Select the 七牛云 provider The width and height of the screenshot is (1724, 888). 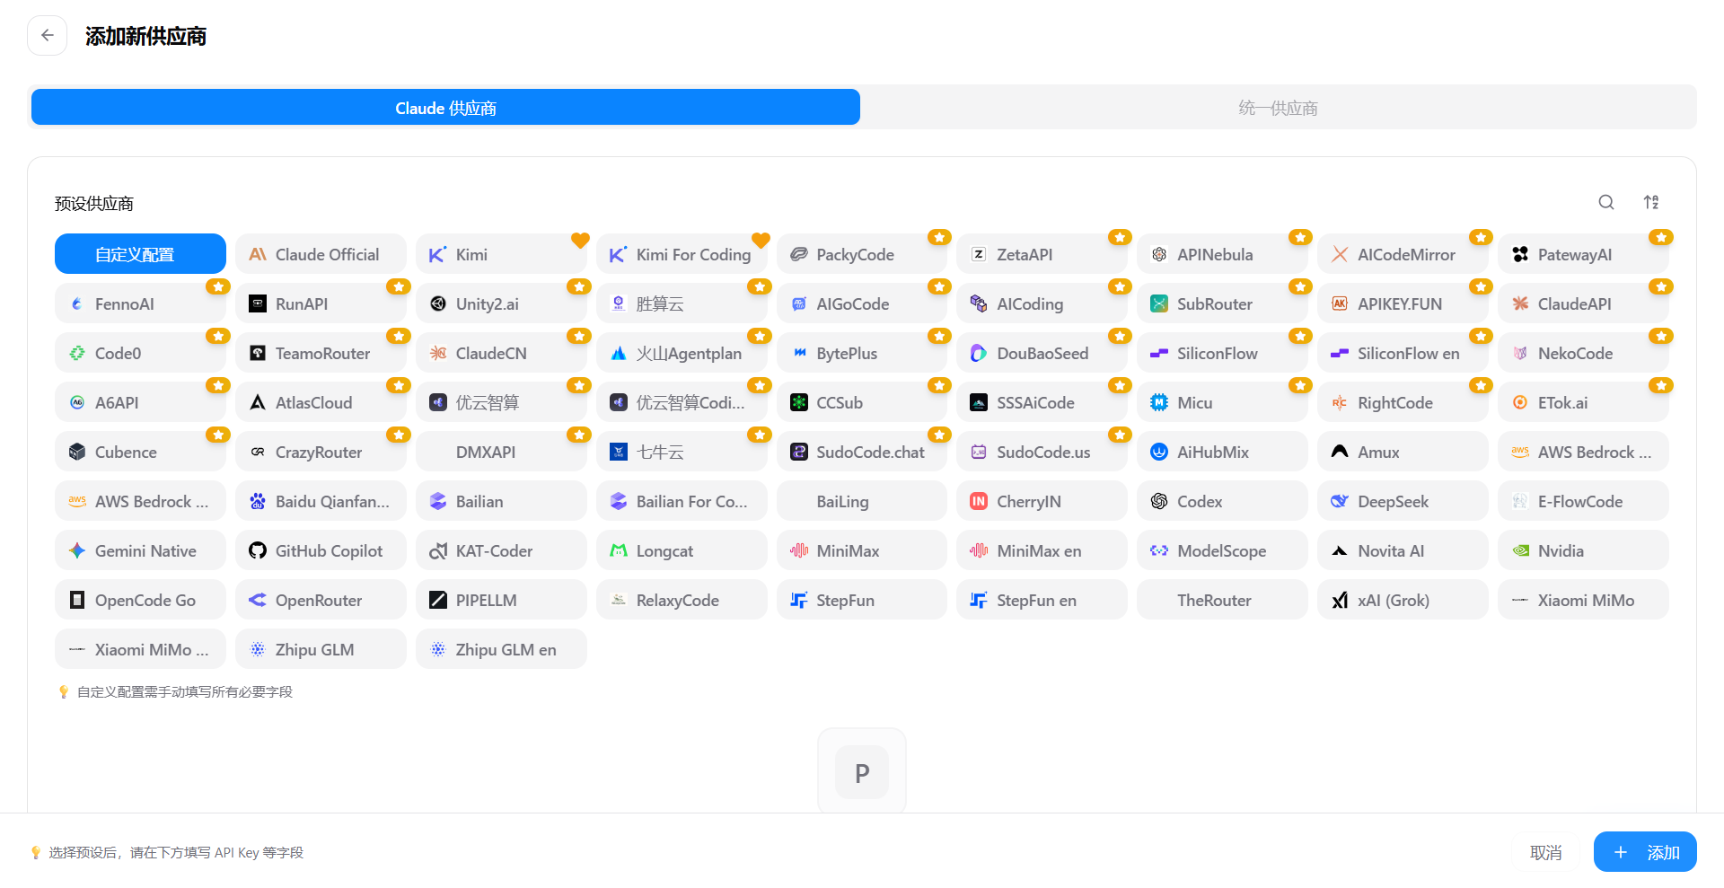point(682,452)
